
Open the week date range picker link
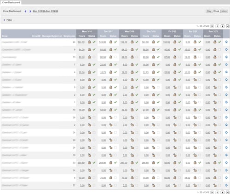pos(46,11)
